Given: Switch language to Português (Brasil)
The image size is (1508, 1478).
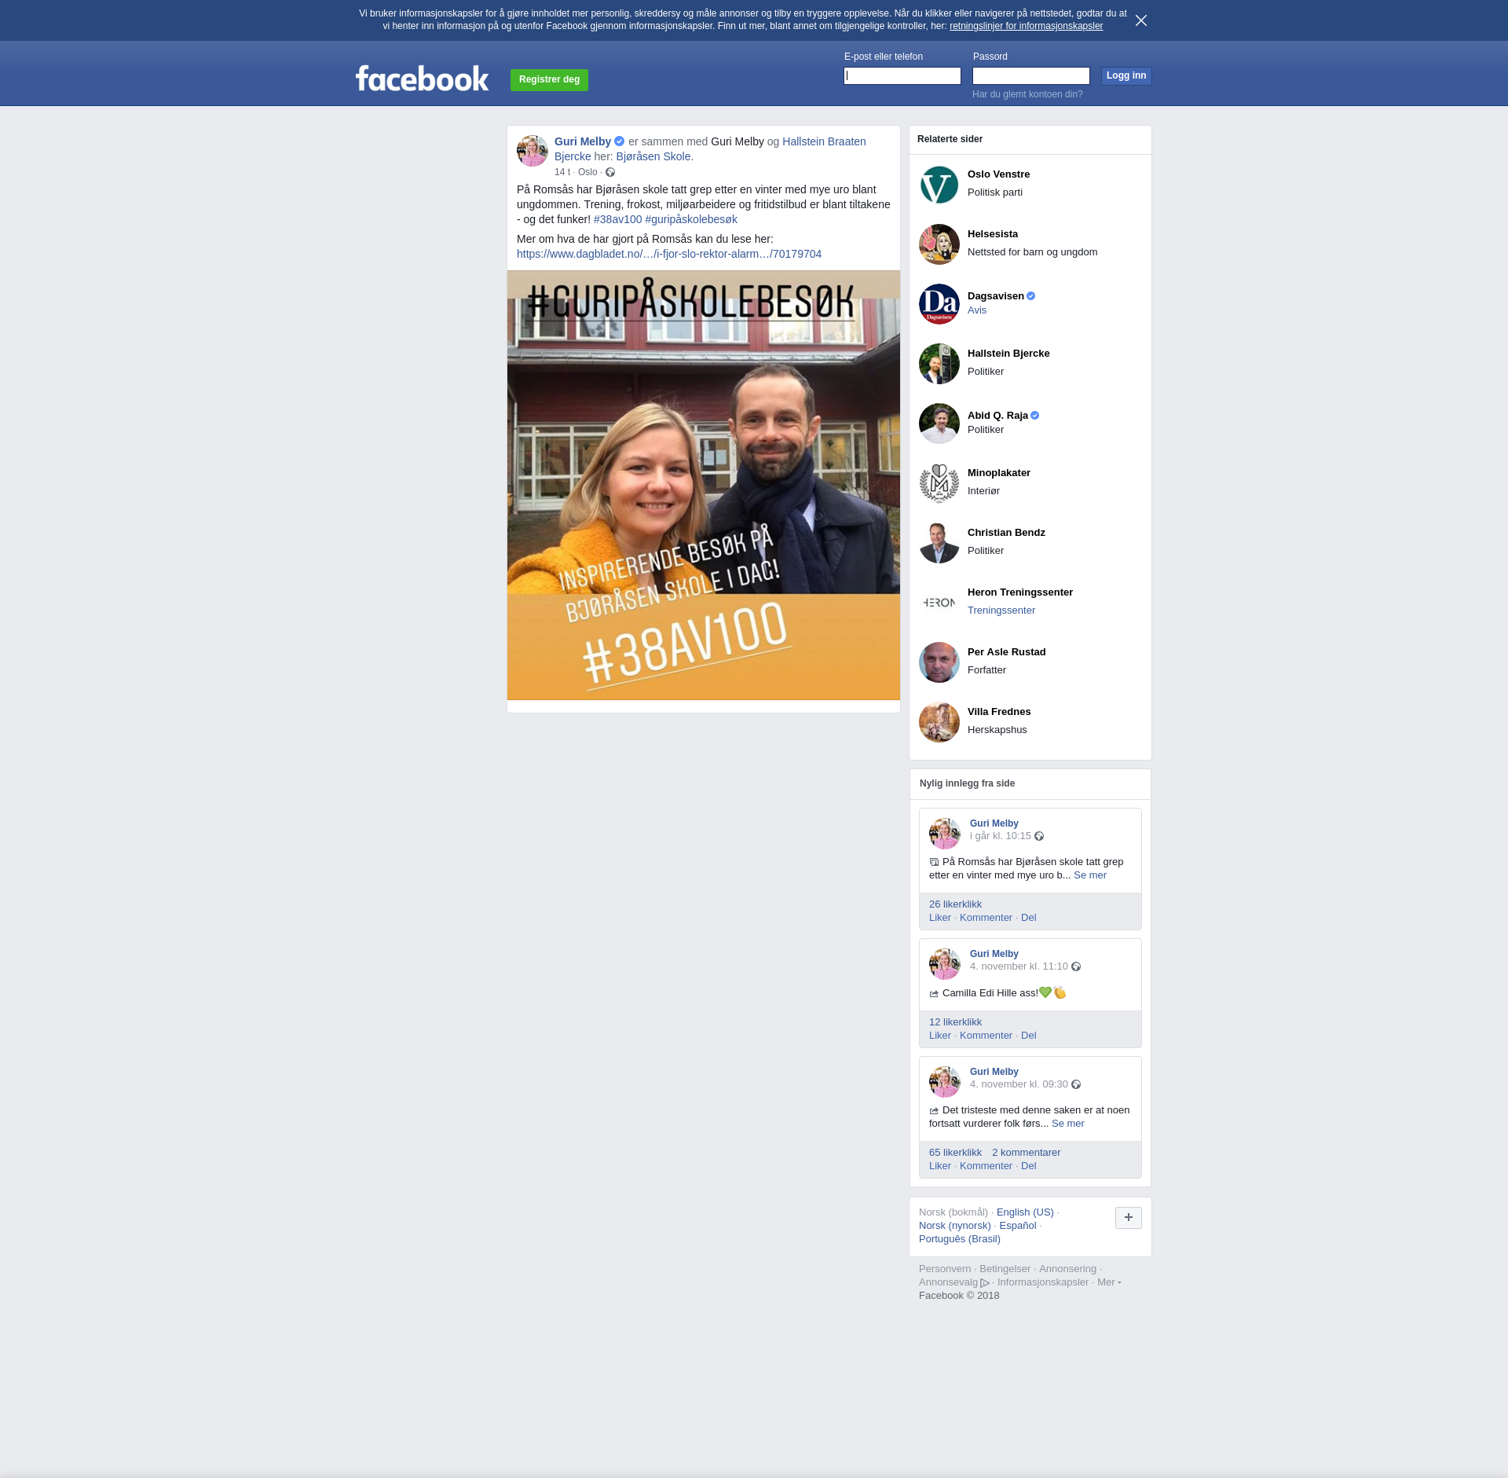Looking at the screenshot, I should tap(960, 1239).
